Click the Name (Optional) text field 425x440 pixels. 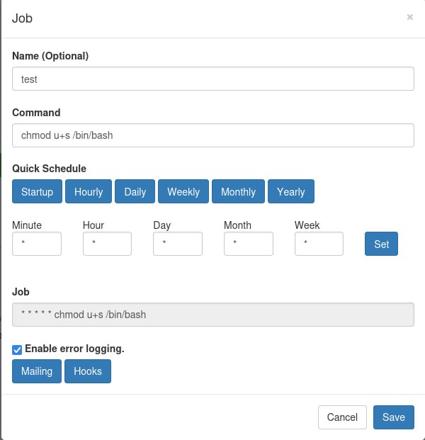(212, 79)
